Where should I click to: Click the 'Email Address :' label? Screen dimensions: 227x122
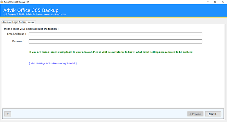[x=17, y=34]
